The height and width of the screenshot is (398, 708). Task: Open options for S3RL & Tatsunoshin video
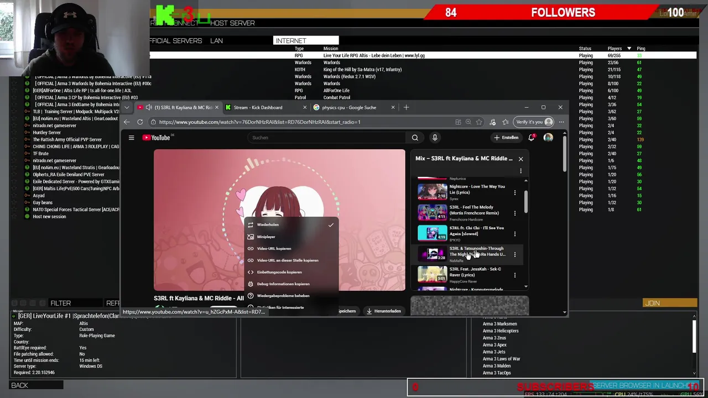pos(515,255)
